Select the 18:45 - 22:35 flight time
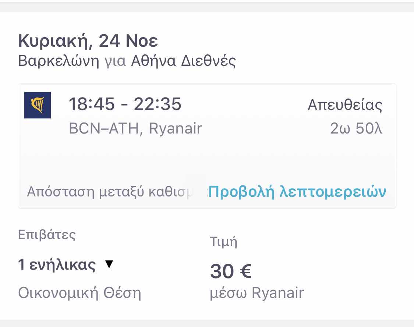414x327 pixels. tap(125, 104)
